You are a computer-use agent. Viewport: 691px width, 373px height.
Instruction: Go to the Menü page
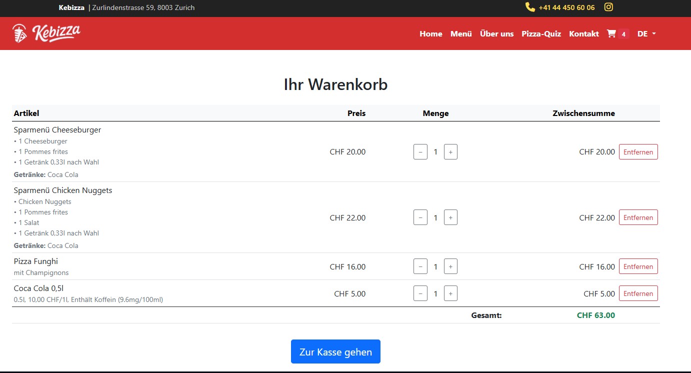pos(461,33)
